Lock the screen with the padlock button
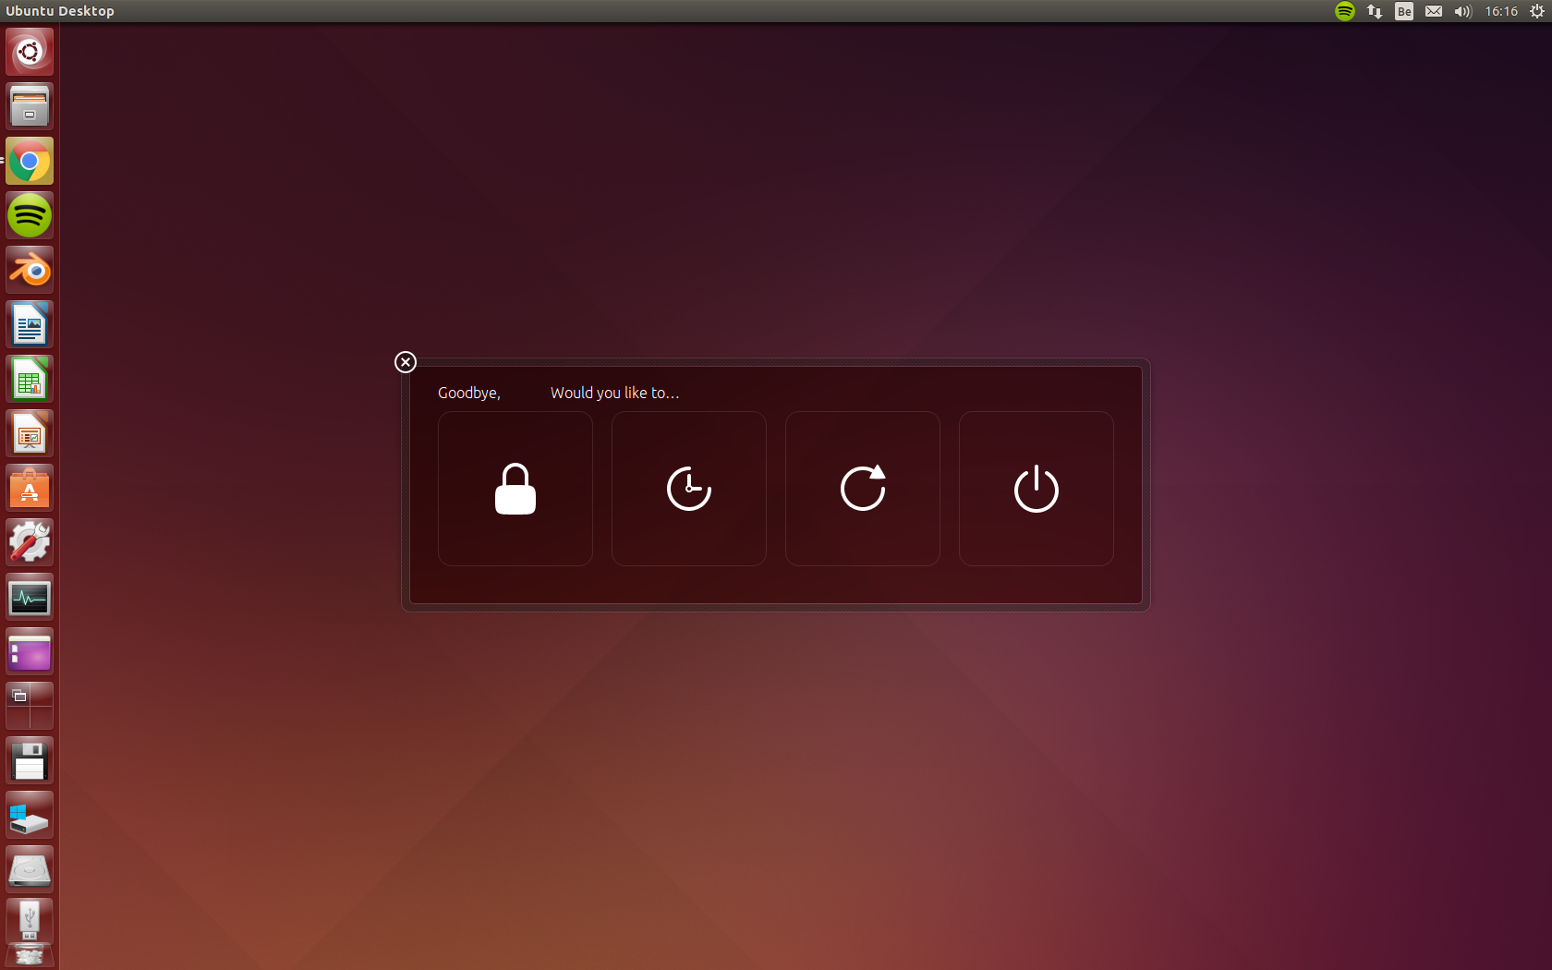 (x=515, y=489)
